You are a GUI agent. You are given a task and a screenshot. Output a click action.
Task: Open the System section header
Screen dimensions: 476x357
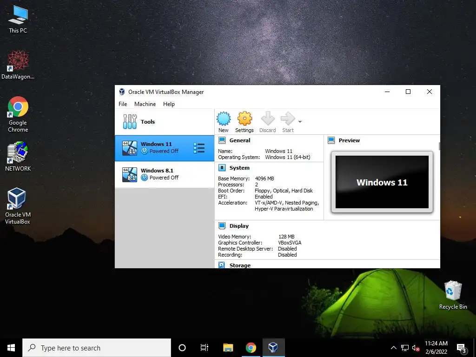tap(239, 167)
